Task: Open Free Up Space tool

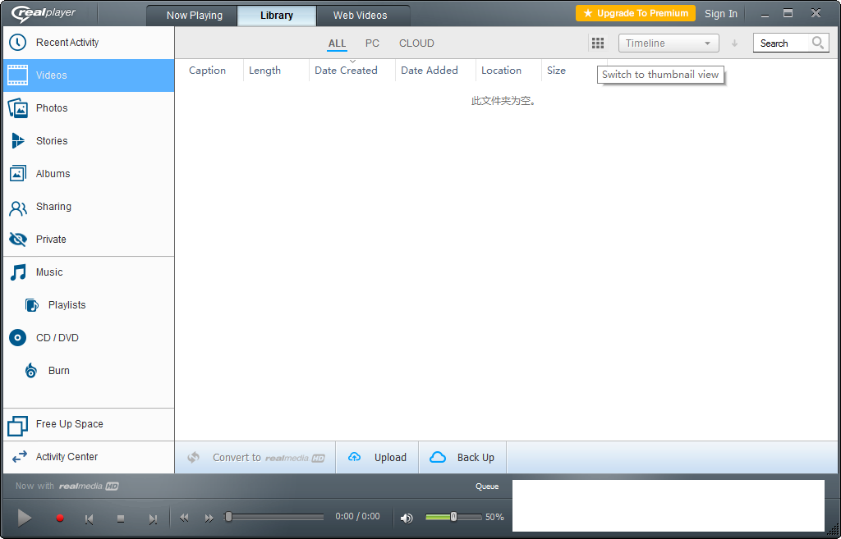Action: [x=89, y=424]
